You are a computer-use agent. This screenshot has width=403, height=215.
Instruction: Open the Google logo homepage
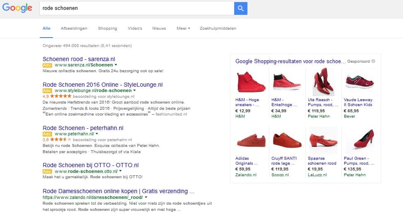pos(17,8)
